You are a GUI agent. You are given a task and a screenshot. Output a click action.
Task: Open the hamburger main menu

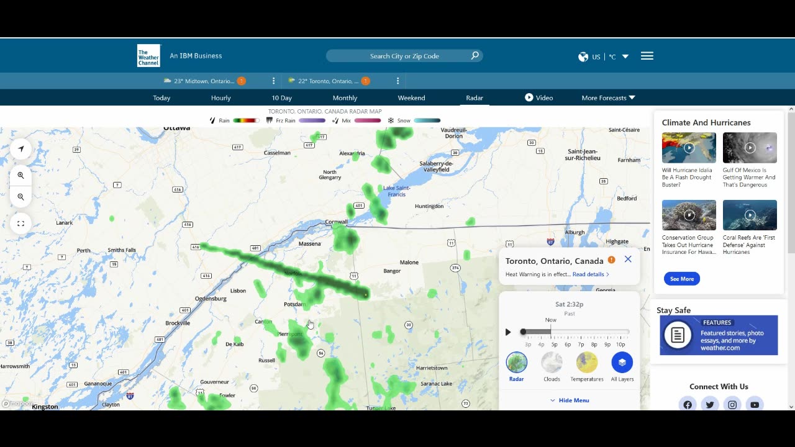pyautogui.click(x=647, y=56)
